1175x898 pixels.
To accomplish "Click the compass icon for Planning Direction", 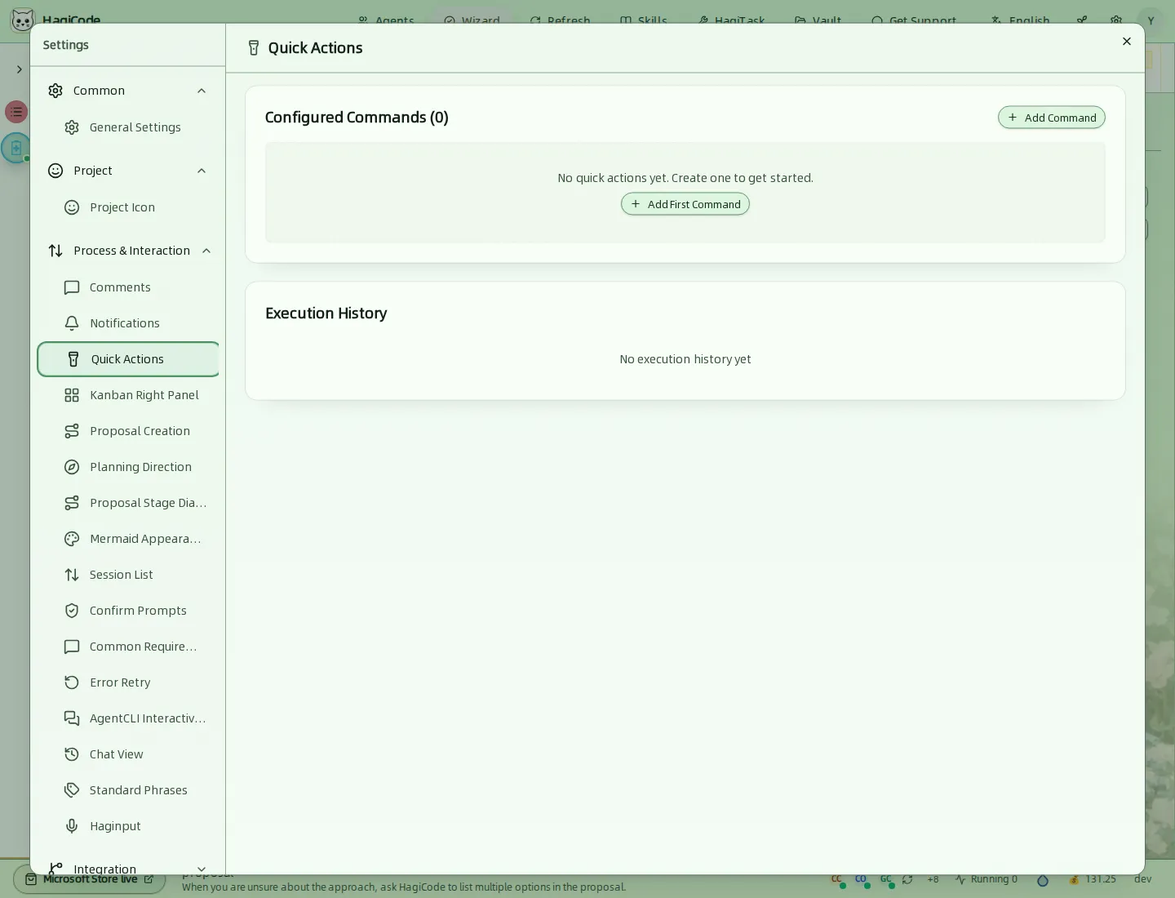I will point(72,467).
